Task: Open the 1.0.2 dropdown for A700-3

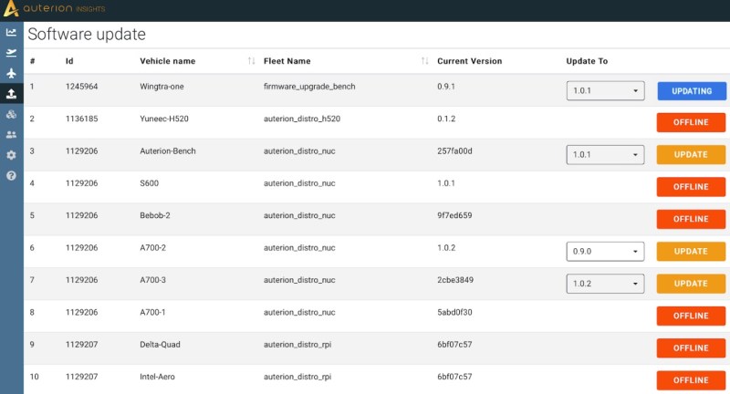Action: click(x=605, y=284)
